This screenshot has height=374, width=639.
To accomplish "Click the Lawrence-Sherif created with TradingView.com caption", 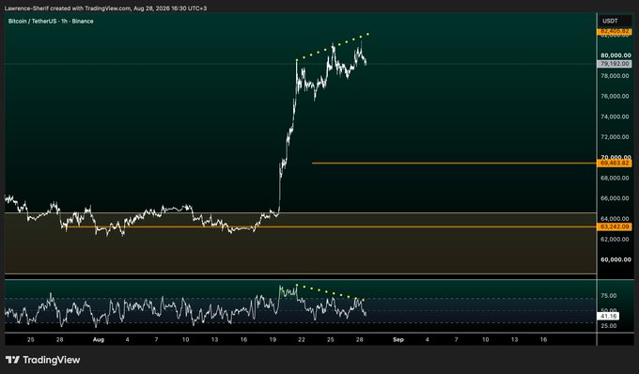I will click(105, 8).
